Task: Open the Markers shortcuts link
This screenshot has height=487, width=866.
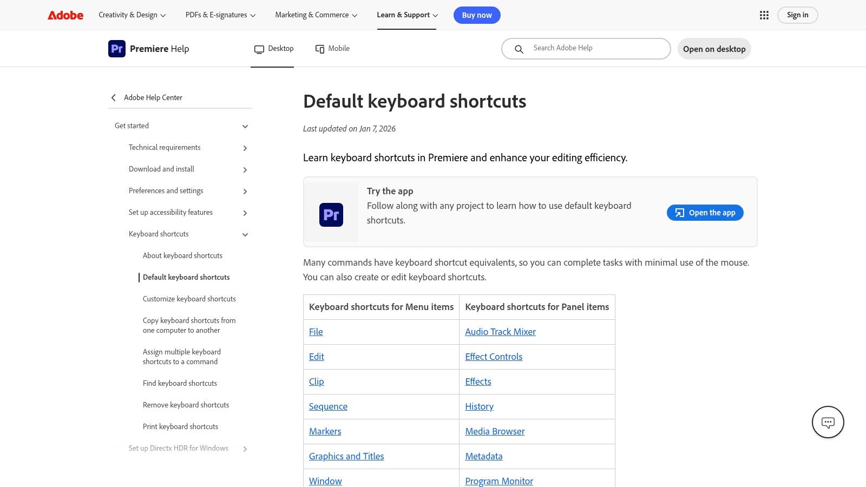Action: tap(325, 431)
